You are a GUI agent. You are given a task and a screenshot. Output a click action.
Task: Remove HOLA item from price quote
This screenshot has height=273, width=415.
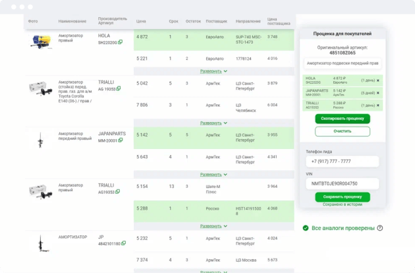pyautogui.click(x=378, y=80)
